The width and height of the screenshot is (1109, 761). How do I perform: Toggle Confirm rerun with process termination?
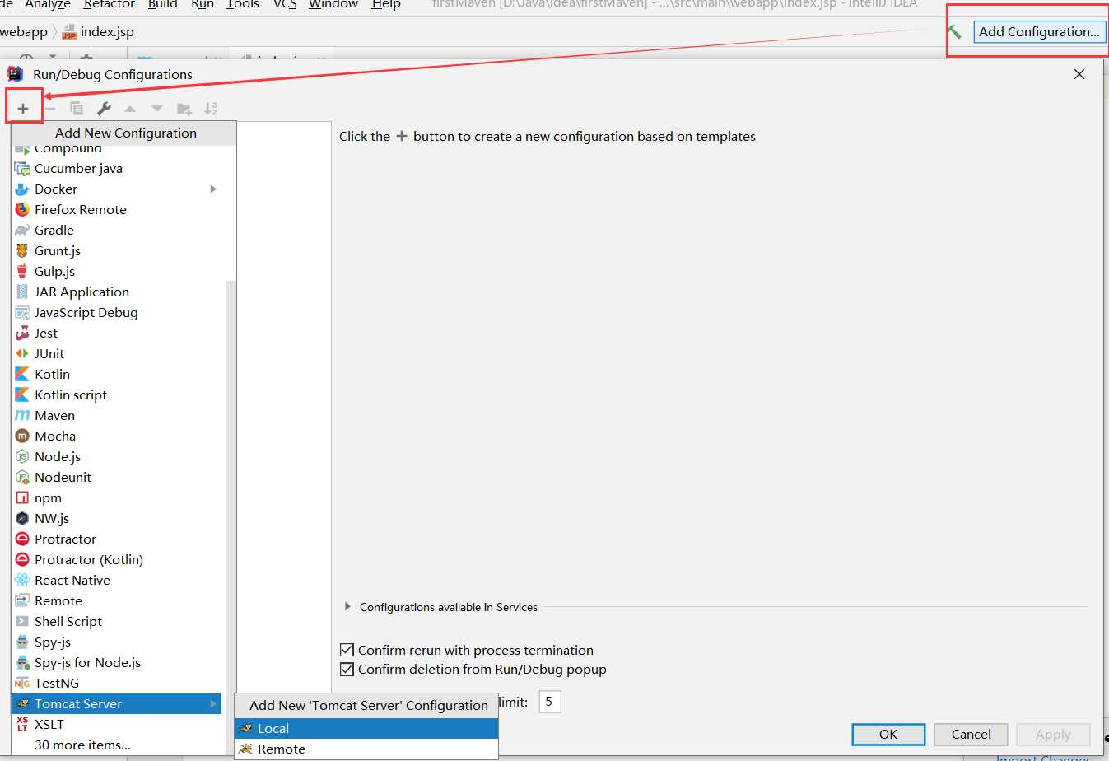347,650
